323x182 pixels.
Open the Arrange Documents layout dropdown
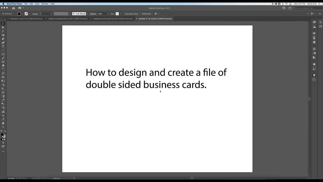[21, 8]
